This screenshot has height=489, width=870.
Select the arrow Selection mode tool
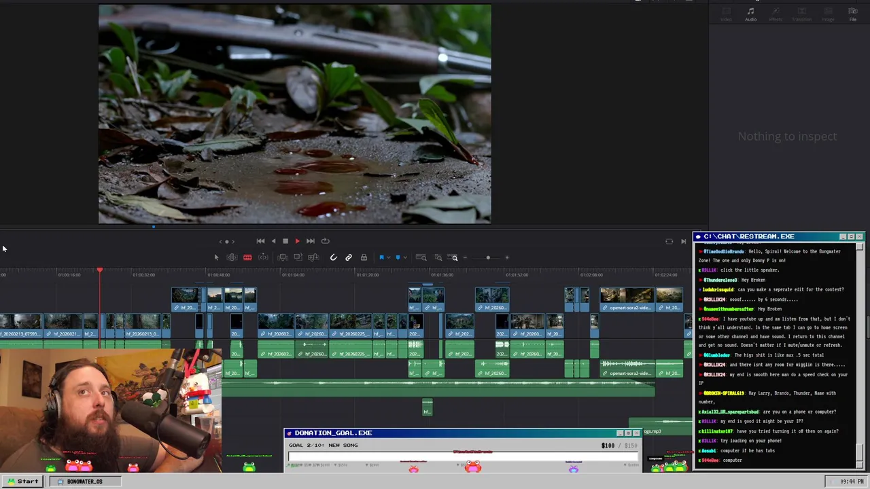[216, 257]
